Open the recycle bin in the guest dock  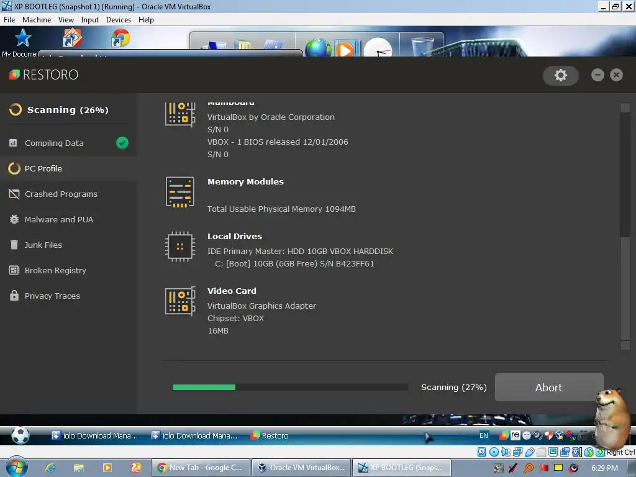point(422,47)
